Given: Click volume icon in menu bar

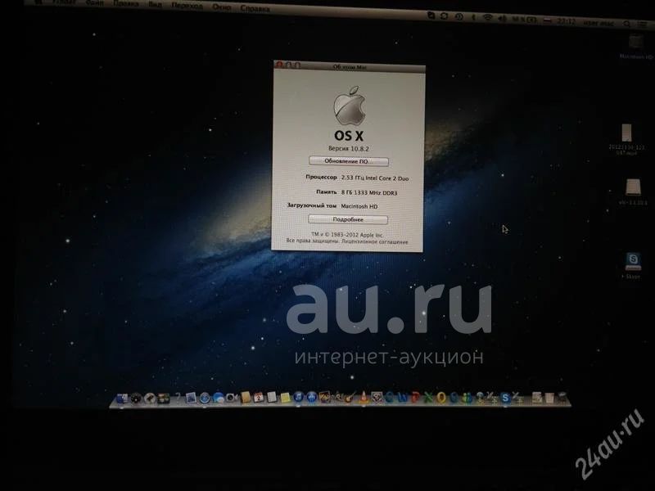Looking at the screenshot, I should 503,18.
